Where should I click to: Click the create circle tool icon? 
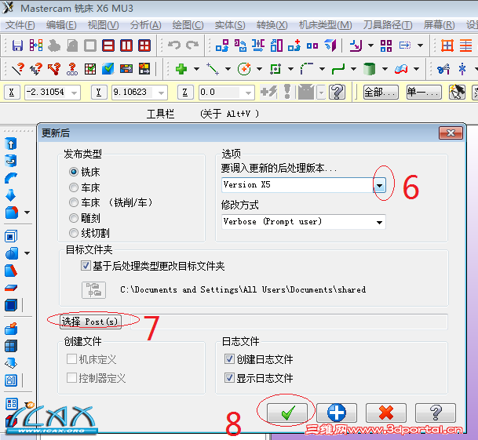(x=244, y=69)
